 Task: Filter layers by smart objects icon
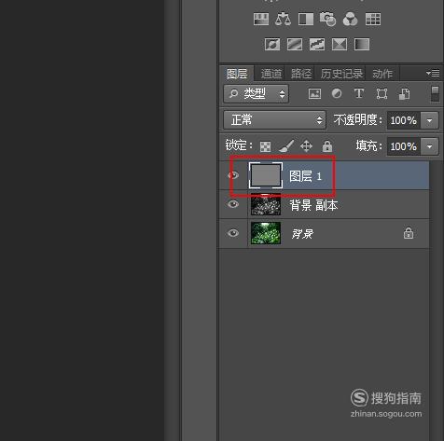point(404,93)
